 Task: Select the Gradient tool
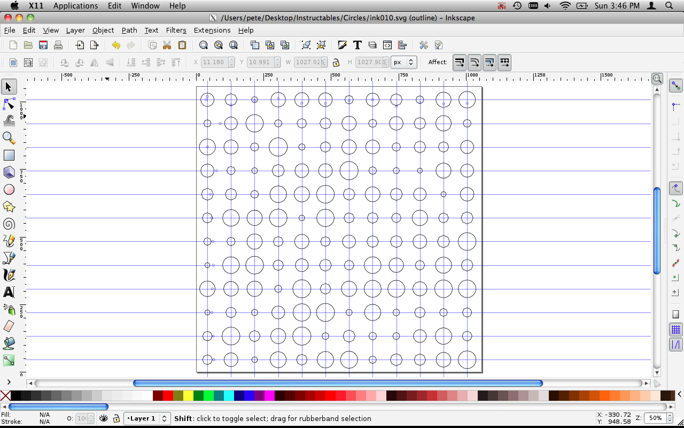pos(9,361)
